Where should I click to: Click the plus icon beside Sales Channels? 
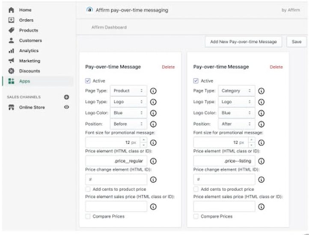(x=66, y=97)
